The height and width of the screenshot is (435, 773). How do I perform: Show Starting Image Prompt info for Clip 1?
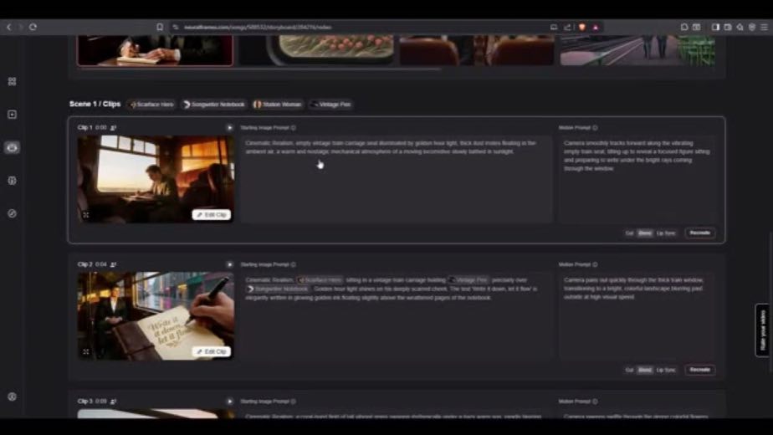tap(294, 128)
